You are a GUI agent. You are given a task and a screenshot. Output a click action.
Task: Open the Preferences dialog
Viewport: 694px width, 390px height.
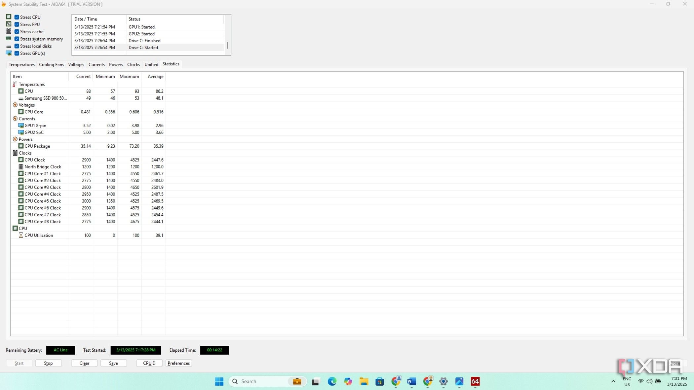pyautogui.click(x=178, y=363)
